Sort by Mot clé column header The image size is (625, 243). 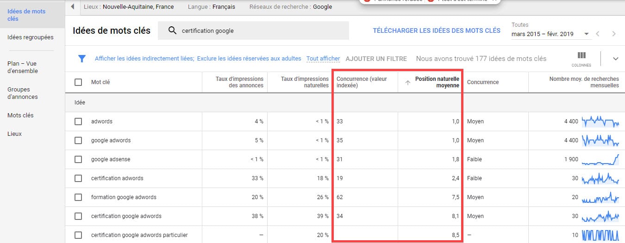[100, 82]
